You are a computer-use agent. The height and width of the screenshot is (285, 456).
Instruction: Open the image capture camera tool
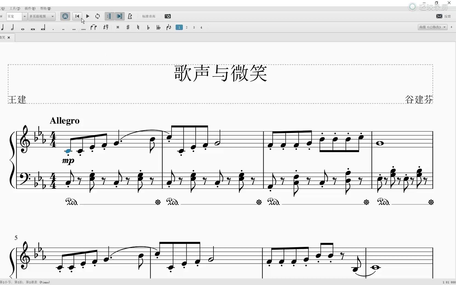coord(168,16)
